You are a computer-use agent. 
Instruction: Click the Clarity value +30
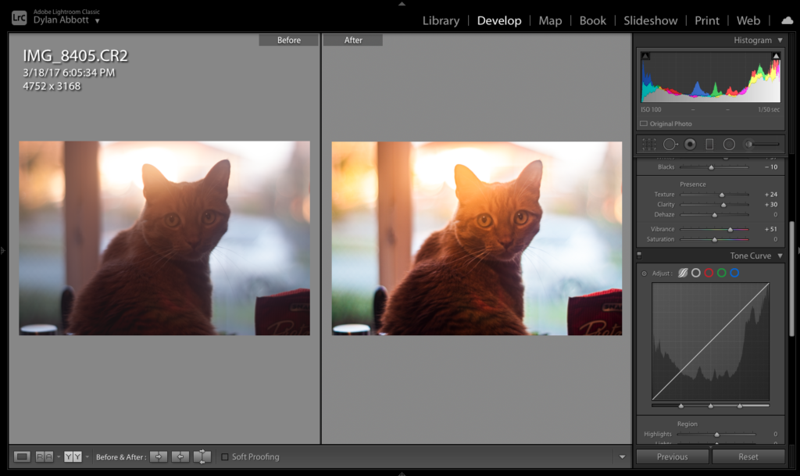click(x=770, y=205)
